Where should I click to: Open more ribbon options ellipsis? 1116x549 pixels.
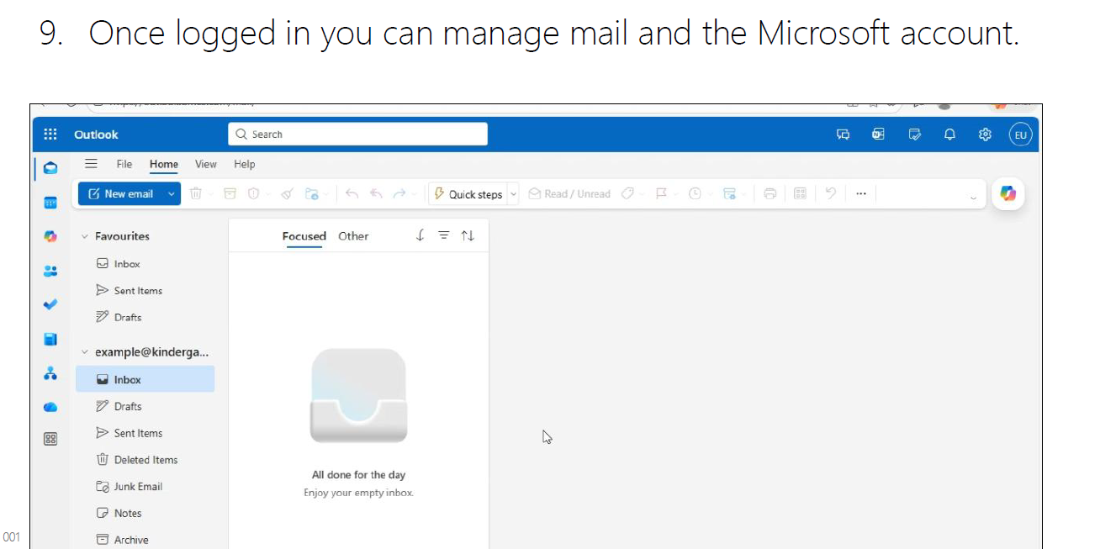860,193
